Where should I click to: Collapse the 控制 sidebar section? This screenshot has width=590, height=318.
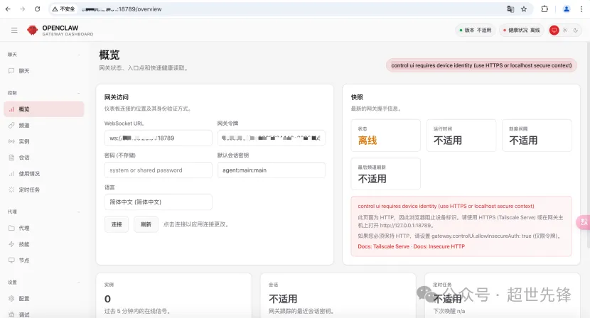[x=44, y=93]
